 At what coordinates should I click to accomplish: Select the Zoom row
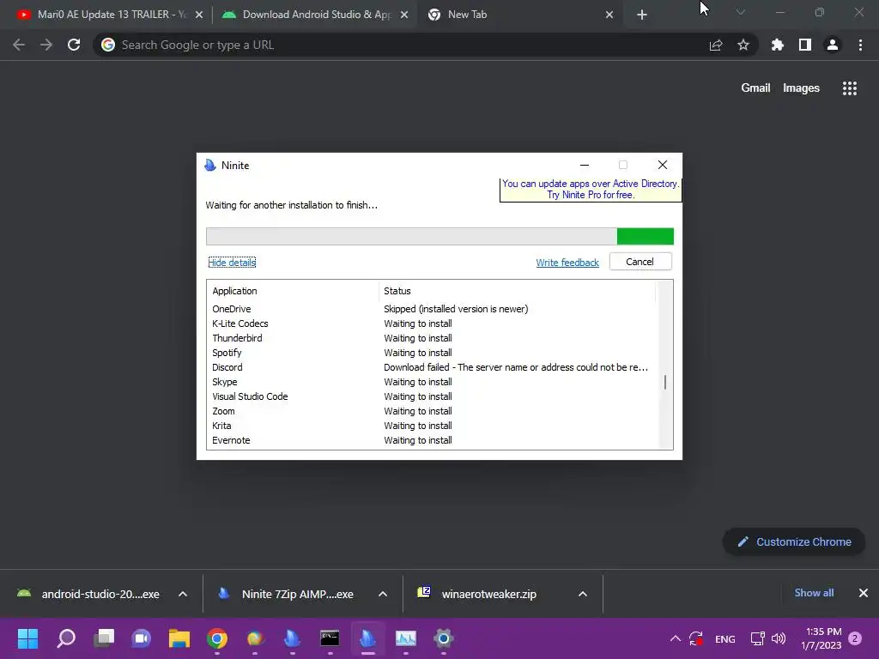click(x=432, y=411)
